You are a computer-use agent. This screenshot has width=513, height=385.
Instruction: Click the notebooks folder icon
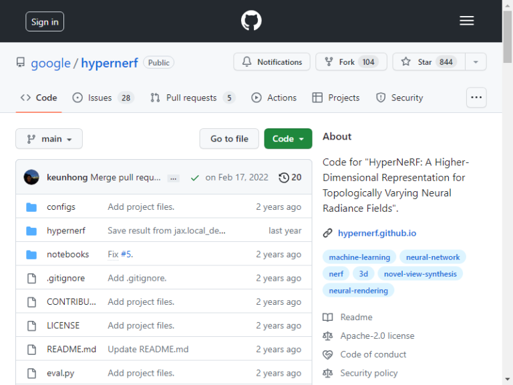click(x=31, y=255)
